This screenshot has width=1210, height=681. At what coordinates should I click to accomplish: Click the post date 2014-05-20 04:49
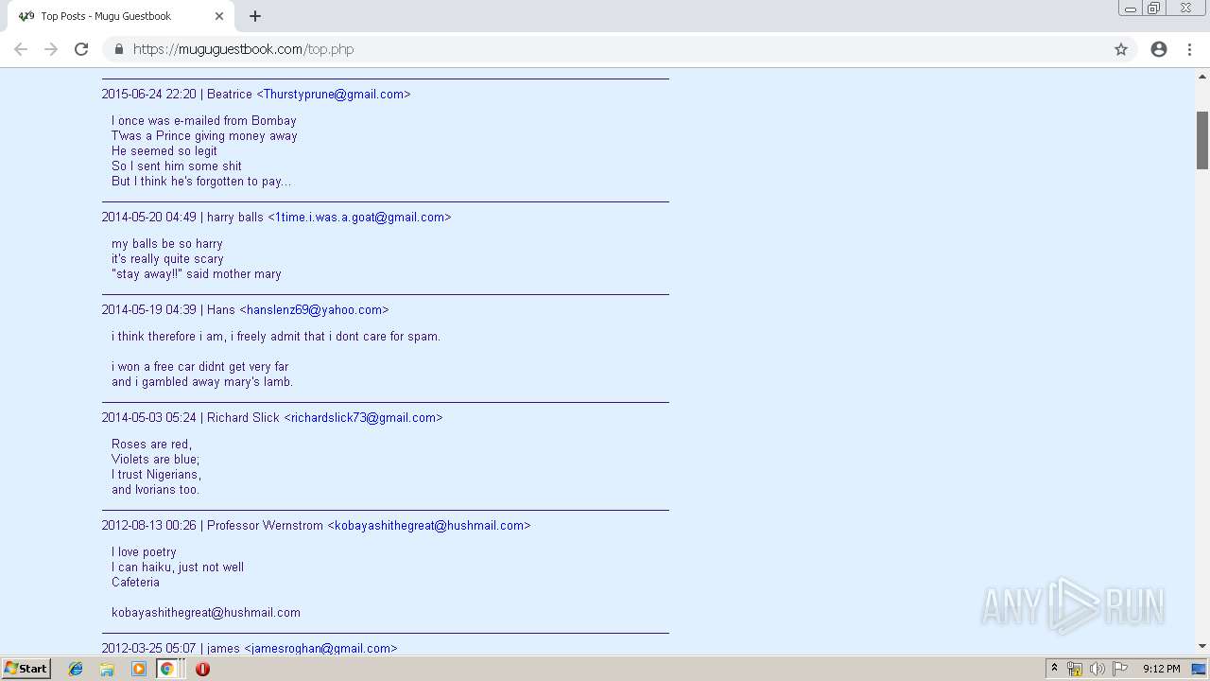pos(149,218)
